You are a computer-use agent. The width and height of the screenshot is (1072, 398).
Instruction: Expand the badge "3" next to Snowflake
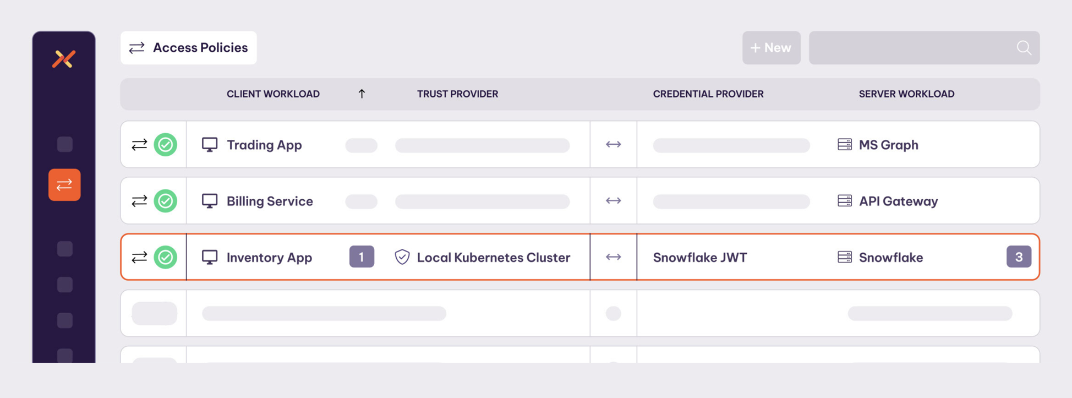pyautogui.click(x=1019, y=257)
